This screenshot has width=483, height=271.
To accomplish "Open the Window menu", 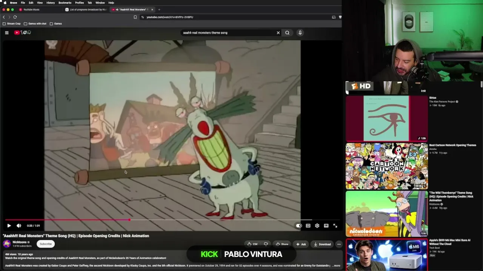I will tap(100, 3).
